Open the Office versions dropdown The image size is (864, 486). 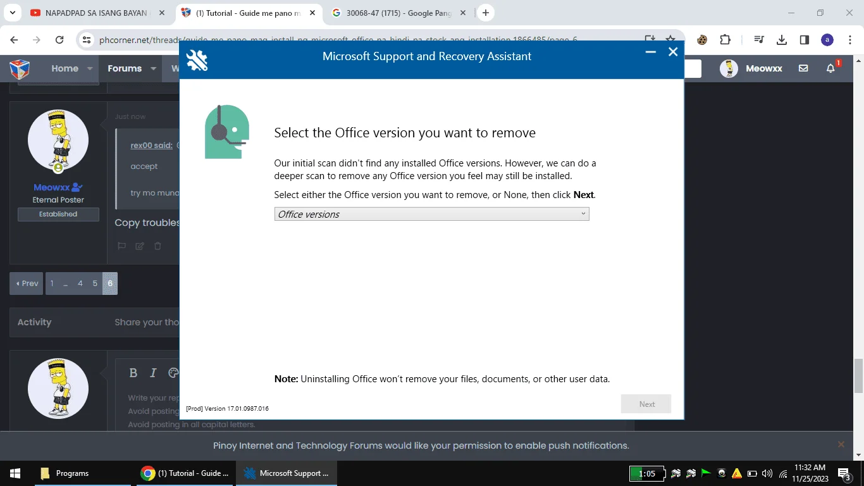click(431, 214)
